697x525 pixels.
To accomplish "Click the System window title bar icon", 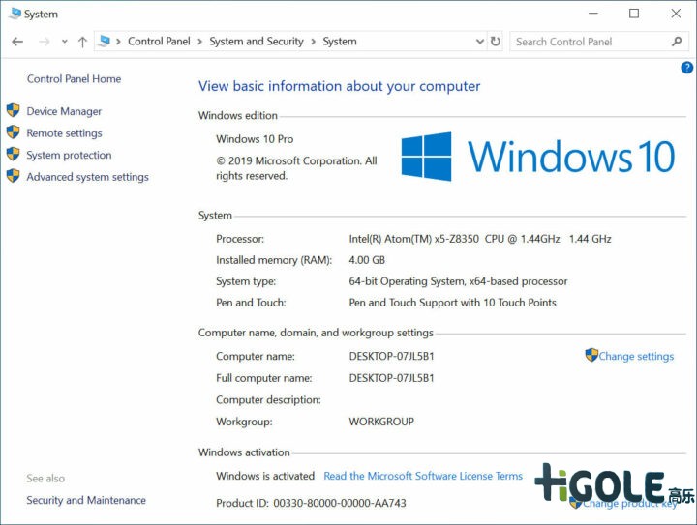I will point(14,14).
